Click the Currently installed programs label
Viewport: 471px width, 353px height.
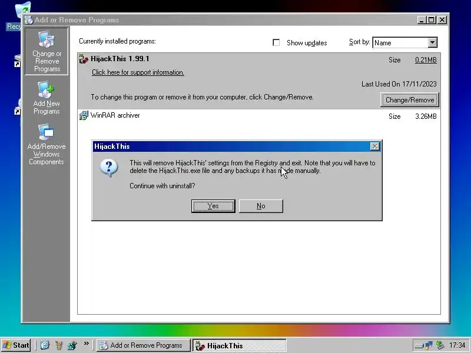[117, 41]
